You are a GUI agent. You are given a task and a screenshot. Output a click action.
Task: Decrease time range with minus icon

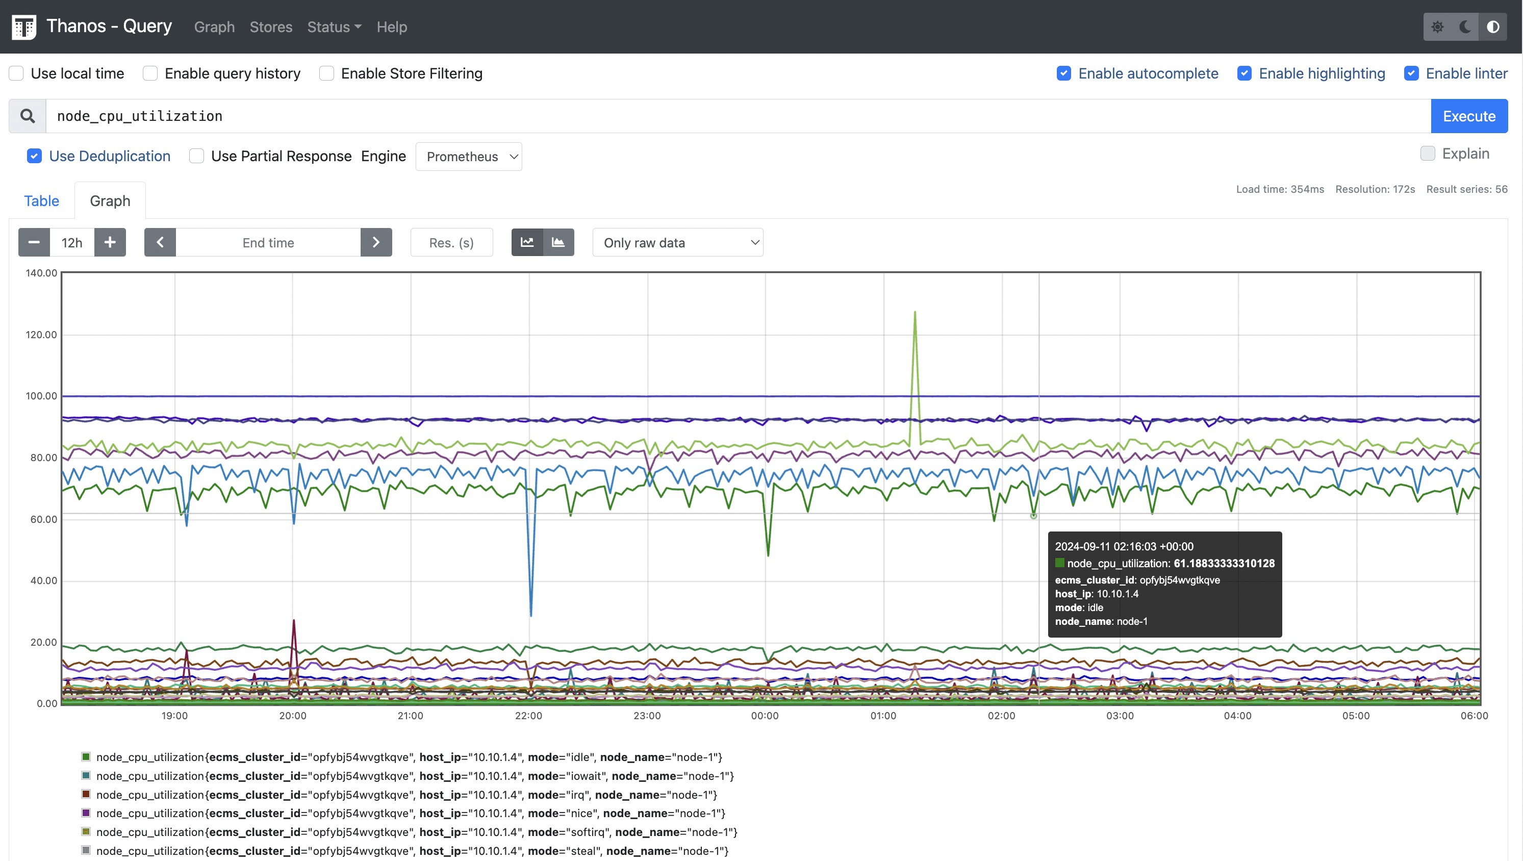point(34,242)
